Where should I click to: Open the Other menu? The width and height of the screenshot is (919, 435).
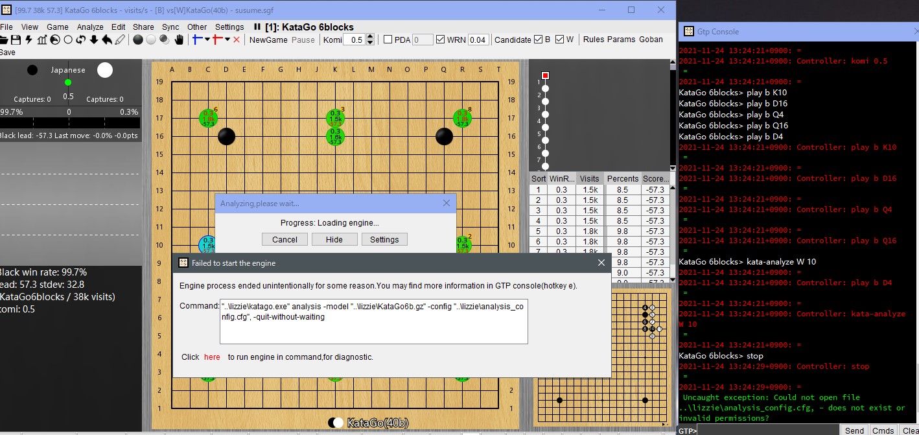197,27
